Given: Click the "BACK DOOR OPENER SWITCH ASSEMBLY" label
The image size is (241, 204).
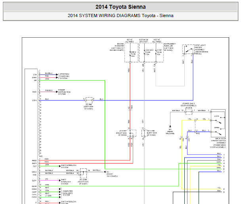Looking at the screenshot, I should [x=218, y=141].
